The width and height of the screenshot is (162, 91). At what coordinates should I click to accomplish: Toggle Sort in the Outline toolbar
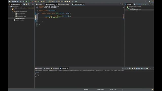(137, 4)
